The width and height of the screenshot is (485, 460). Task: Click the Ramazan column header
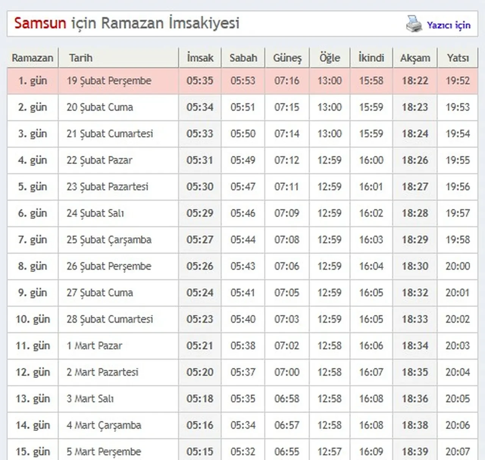point(33,58)
